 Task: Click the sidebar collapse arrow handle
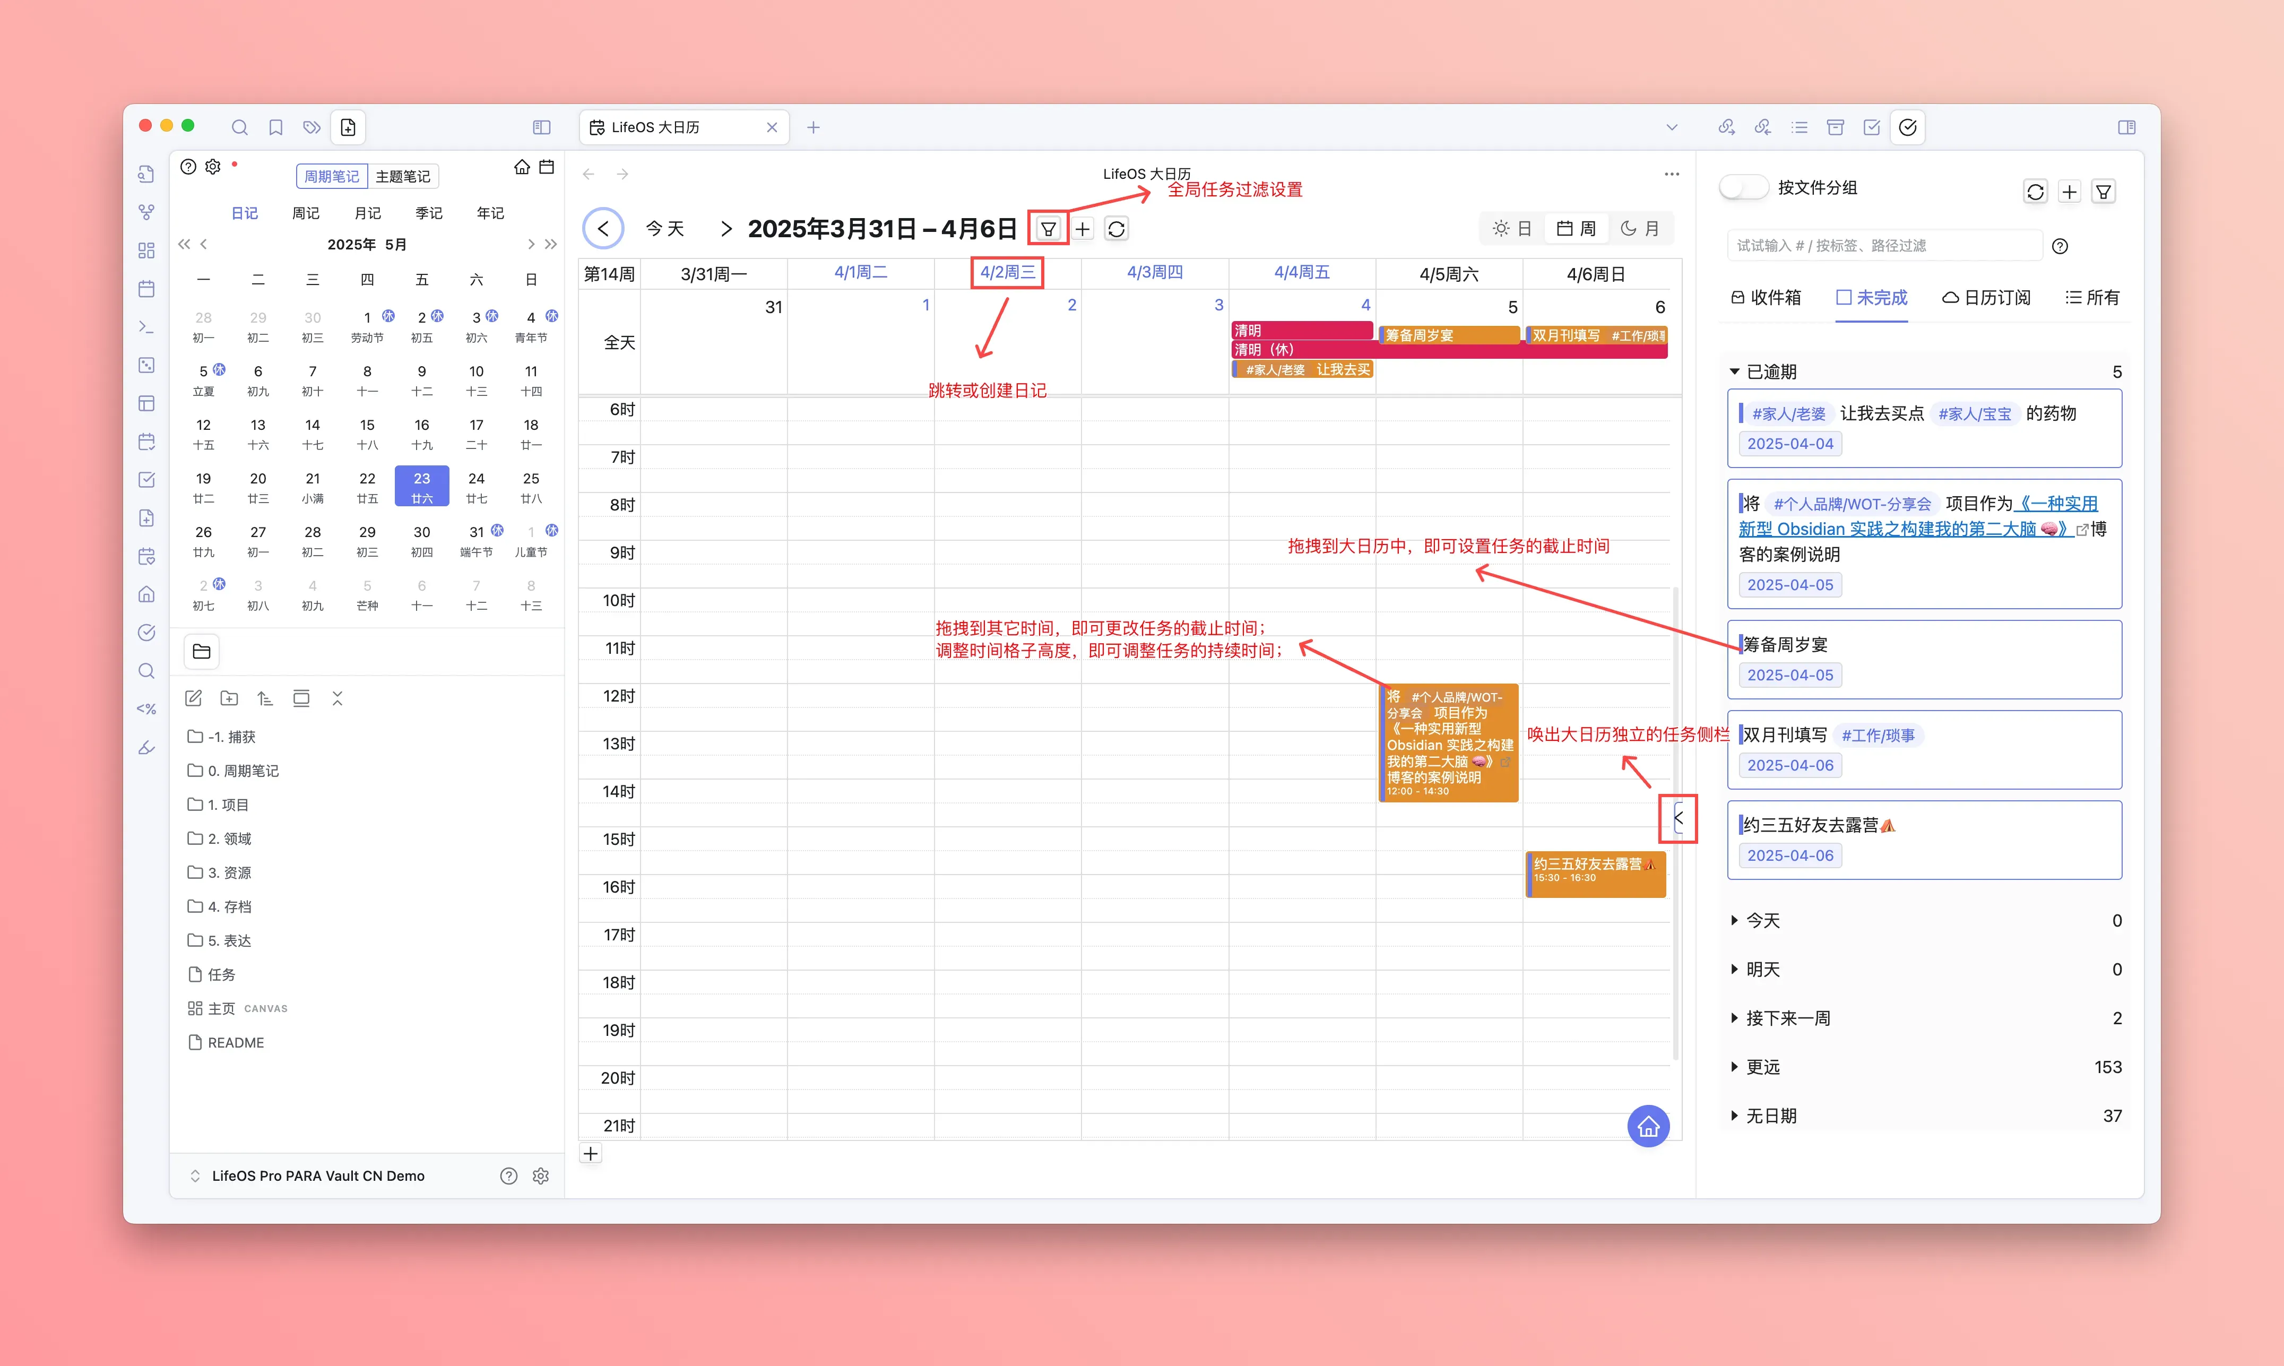tap(1679, 817)
